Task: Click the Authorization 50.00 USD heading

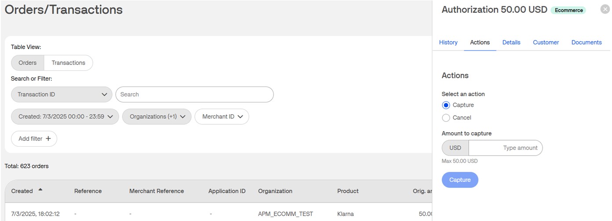Action: click(x=494, y=10)
